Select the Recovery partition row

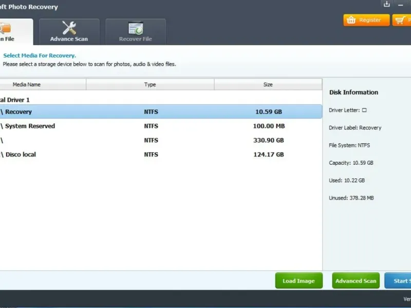pyautogui.click(x=161, y=111)
